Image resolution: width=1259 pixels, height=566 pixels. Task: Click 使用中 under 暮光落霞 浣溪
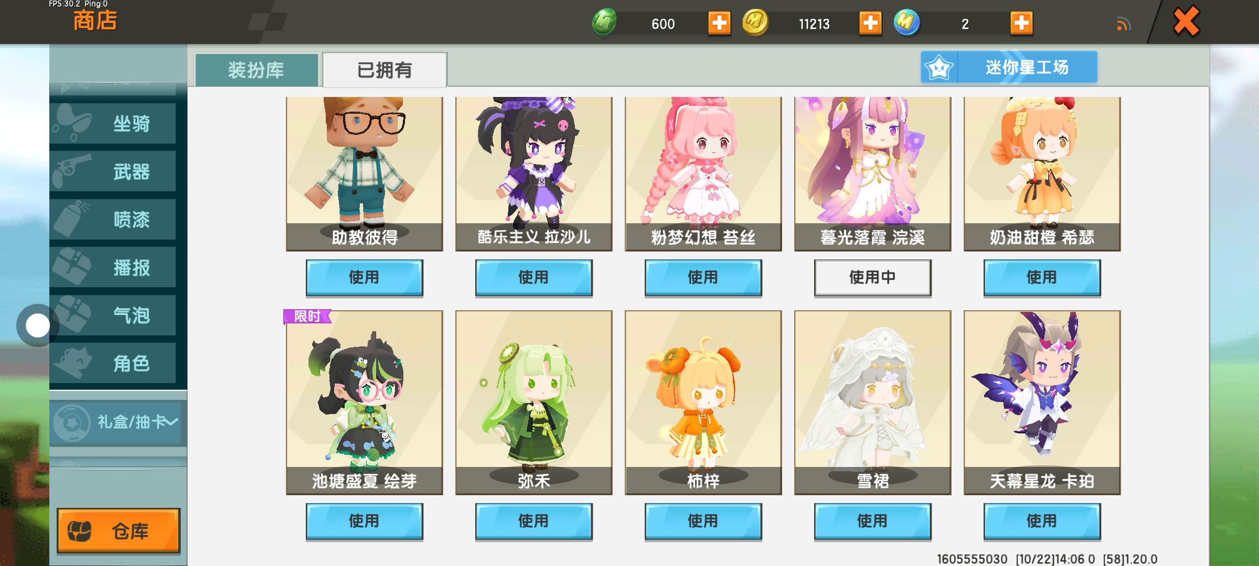coord(872,277)
